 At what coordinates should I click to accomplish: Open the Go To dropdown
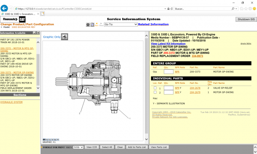click(121, 24)
